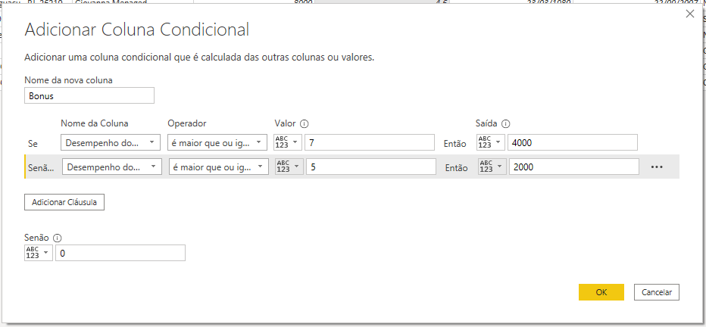This screenshot has height=327, width=706.
Task: Open value type selector next to 5
Action: coord(289,167)
